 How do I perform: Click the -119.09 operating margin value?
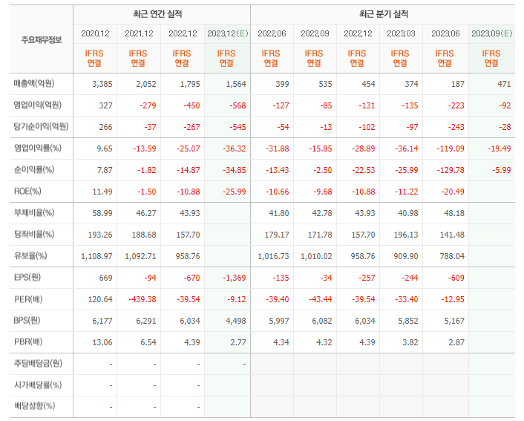[451, 149]
